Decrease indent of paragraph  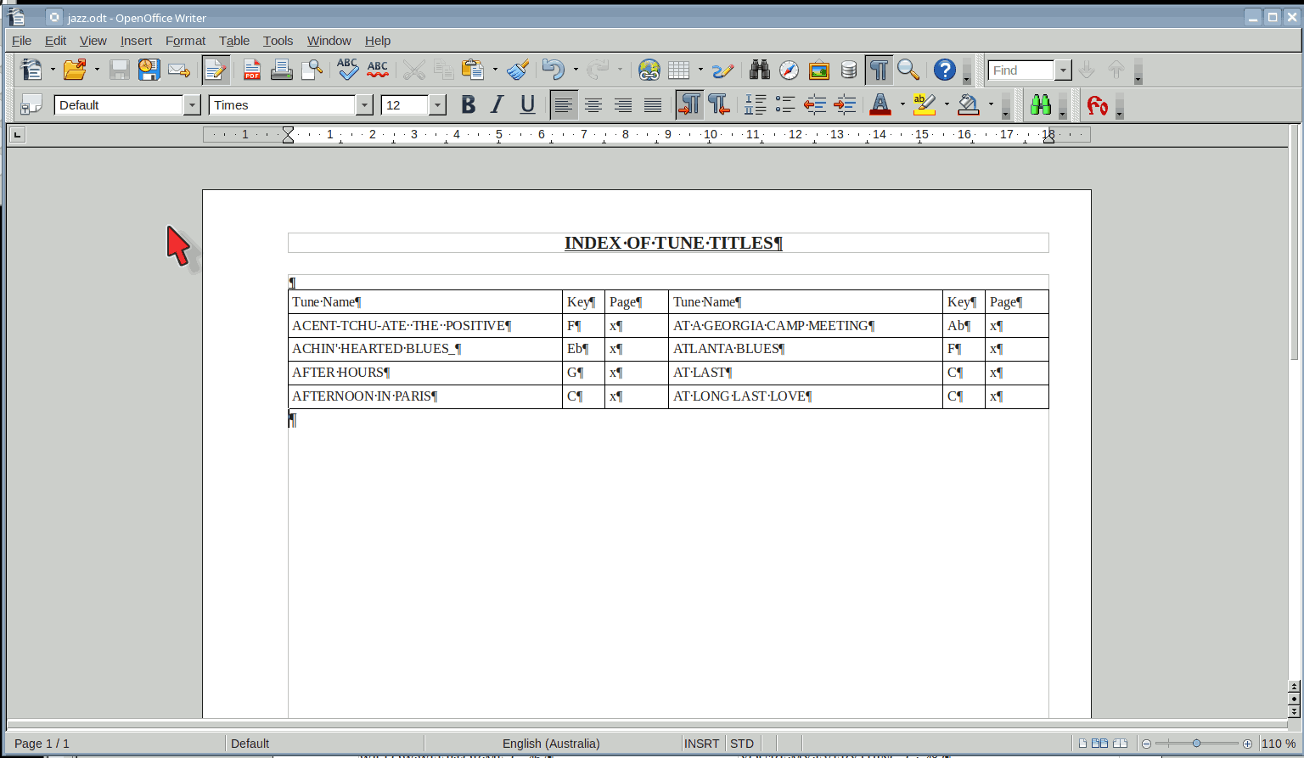815,104
